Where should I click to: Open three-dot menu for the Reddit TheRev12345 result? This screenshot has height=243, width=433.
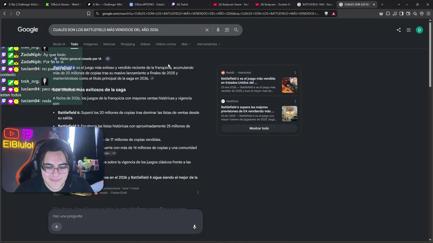coord(198,193)
